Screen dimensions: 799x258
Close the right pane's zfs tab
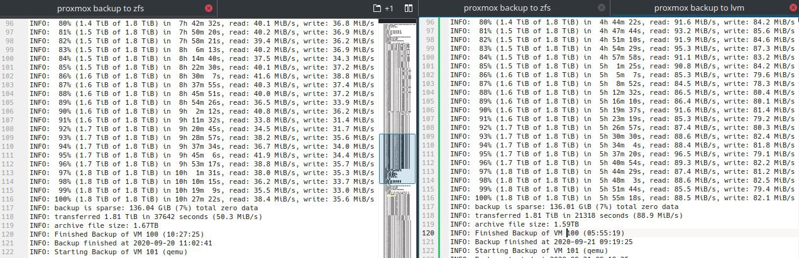pos(602,8)
